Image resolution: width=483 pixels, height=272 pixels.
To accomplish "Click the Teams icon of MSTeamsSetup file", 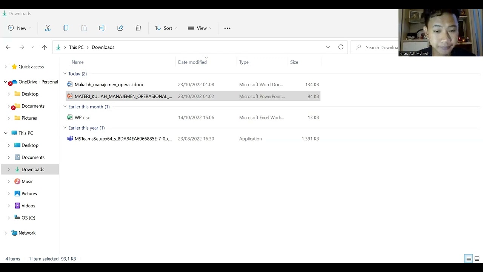I will [70, 138].
